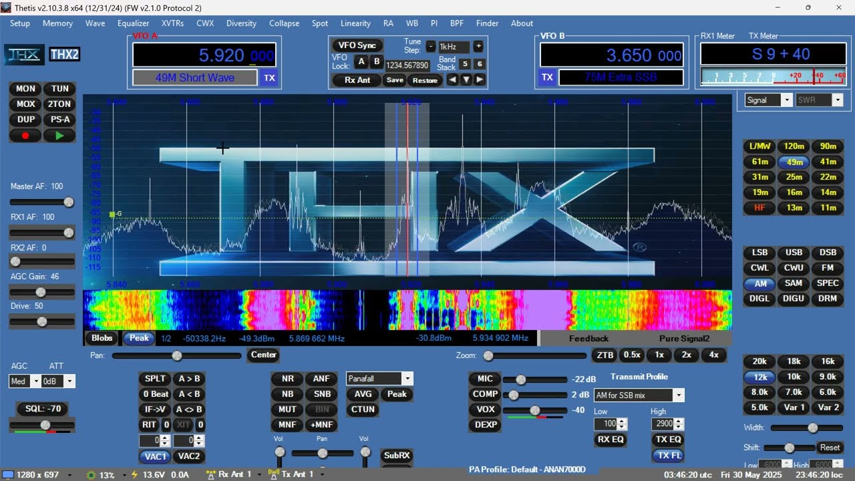This screenshot has width=855, height=481.
Task: Click the window size monitor icon
Action: [8, 474]
